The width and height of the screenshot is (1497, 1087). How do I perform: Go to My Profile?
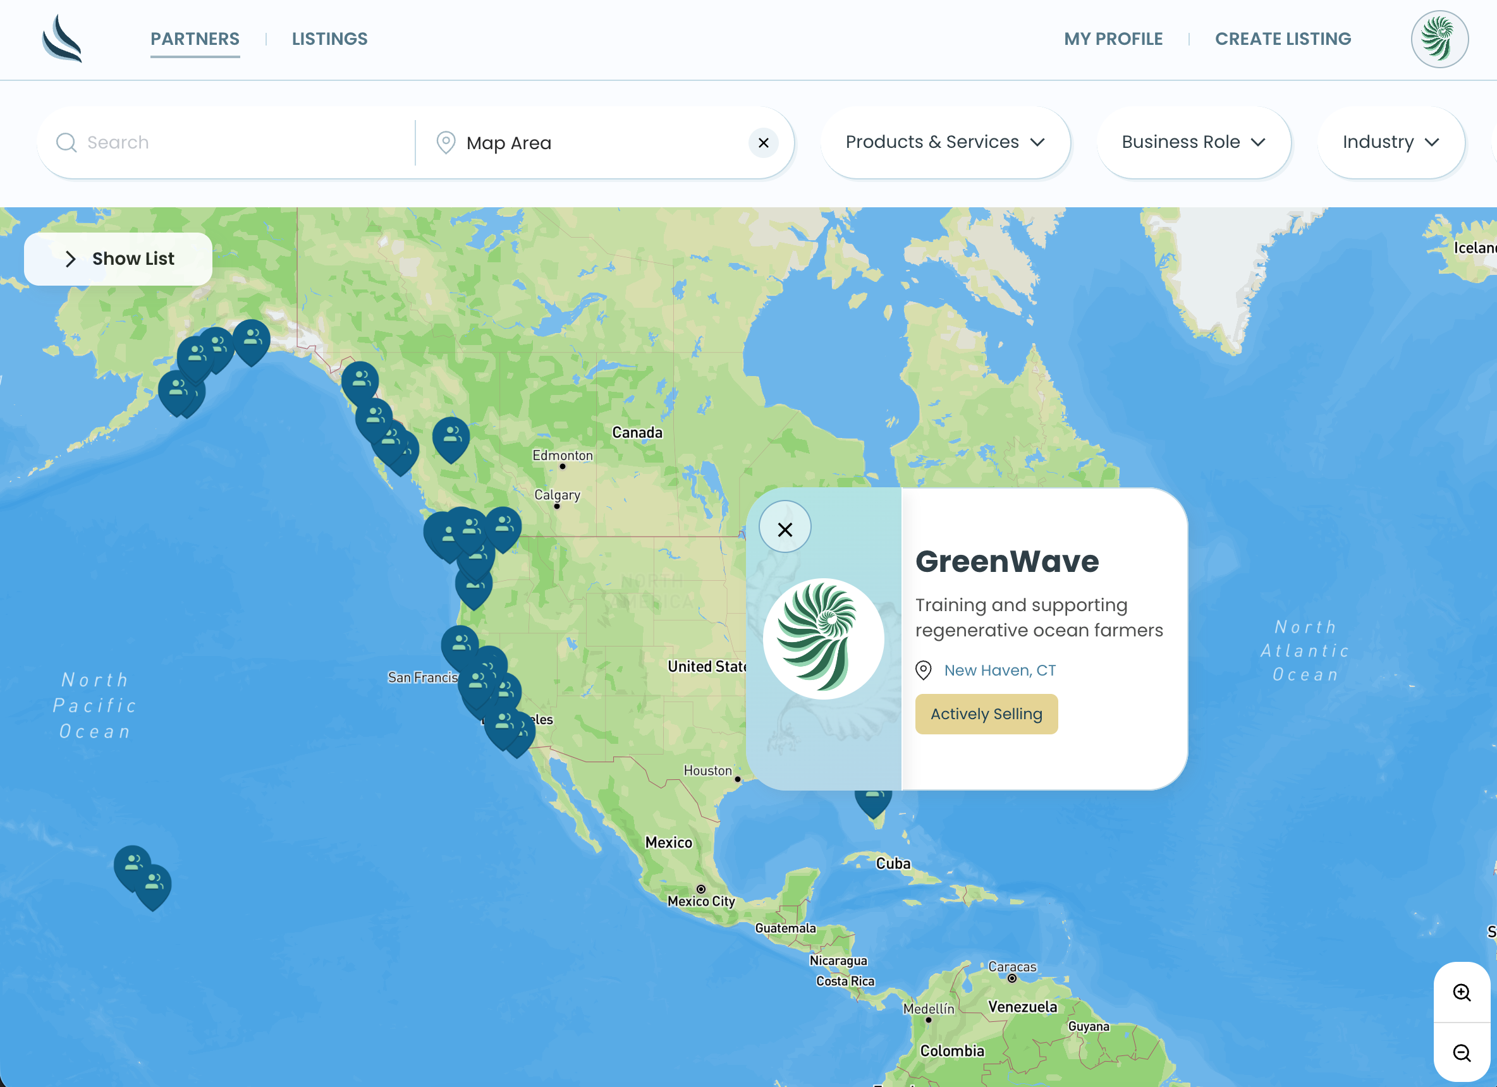(x=1113, y=39)
